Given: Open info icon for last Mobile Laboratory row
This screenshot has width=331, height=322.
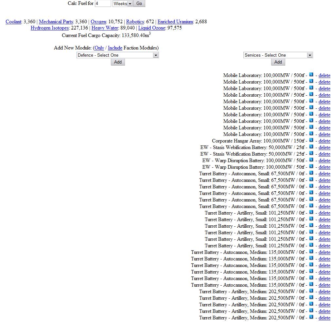Looking at the screenshot, I should 311,133.
